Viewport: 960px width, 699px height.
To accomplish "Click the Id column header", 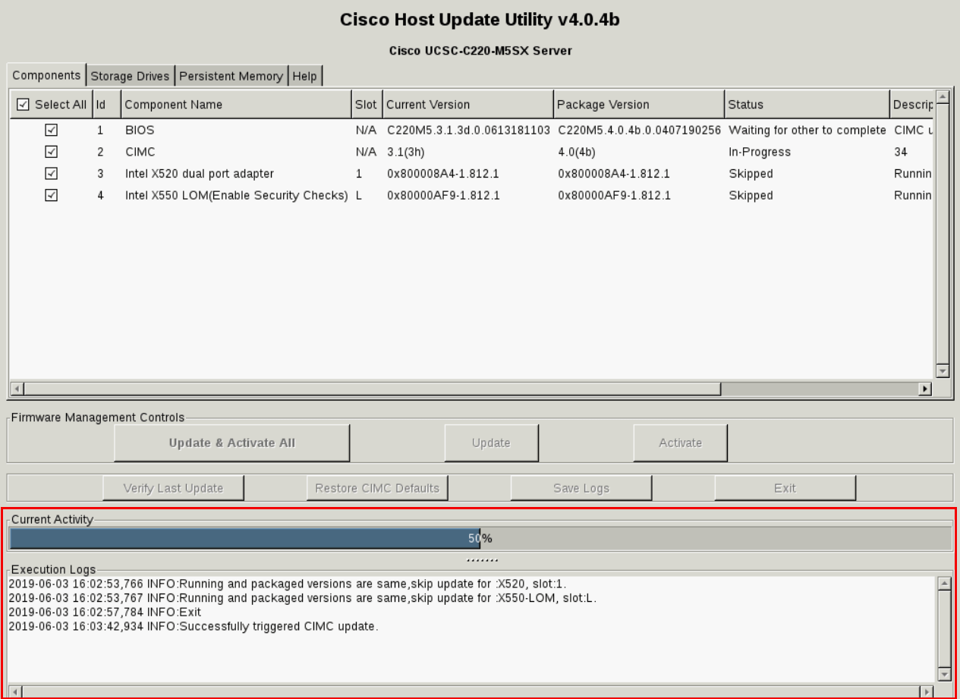I will pyautogui.click(x=107, y=105).
